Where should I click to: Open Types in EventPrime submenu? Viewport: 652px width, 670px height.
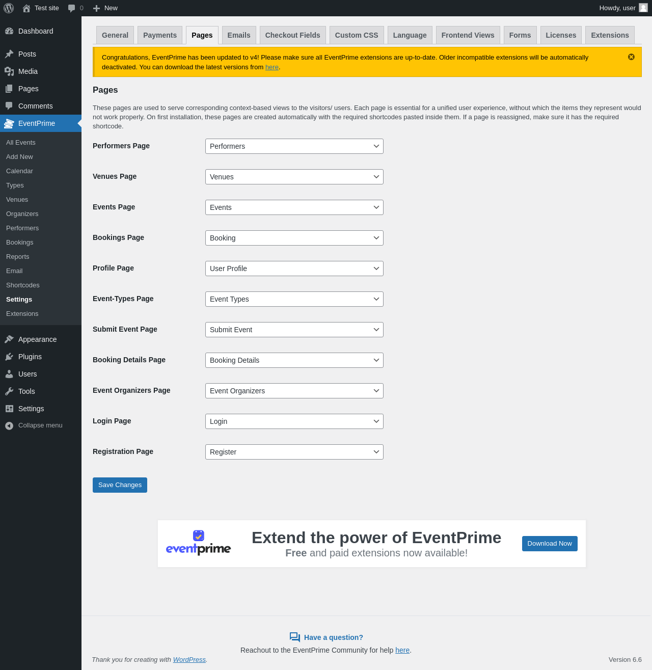(41, 185)
